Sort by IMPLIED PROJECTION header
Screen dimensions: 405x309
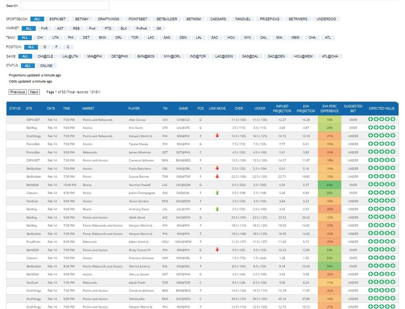[x=282, y=108]
